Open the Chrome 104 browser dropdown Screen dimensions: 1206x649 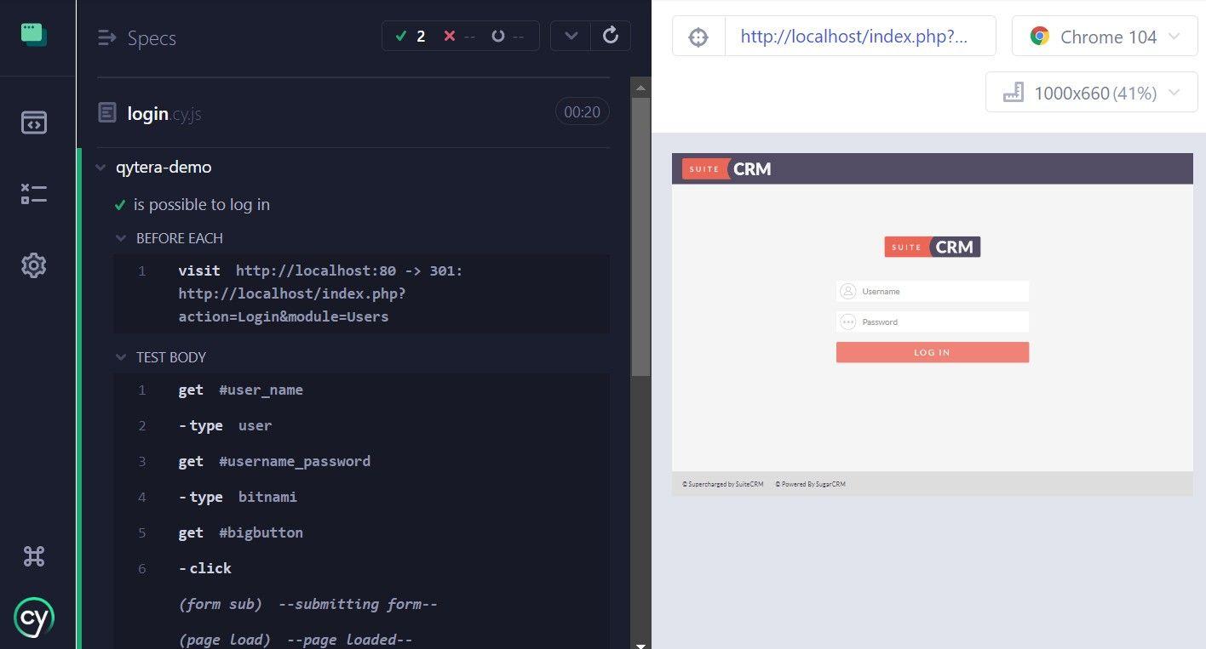point(1104,36)
